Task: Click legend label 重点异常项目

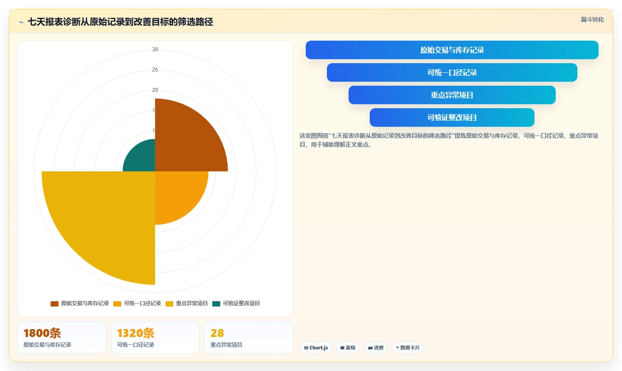Action: [192, 303]
